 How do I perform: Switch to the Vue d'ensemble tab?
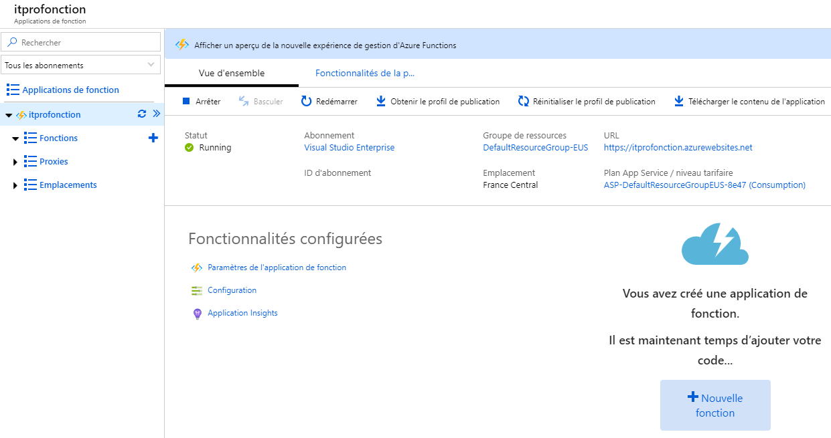coord(232,73)
